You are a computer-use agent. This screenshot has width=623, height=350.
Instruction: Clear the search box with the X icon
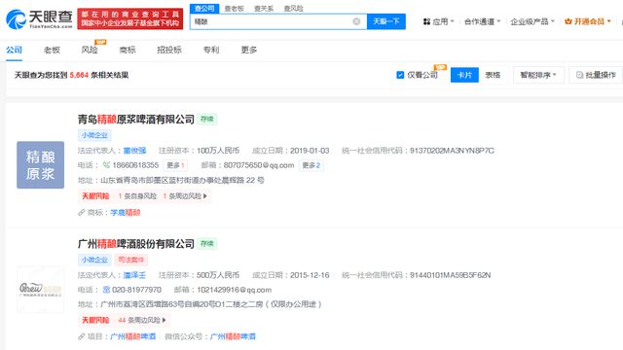click(356, 21)
